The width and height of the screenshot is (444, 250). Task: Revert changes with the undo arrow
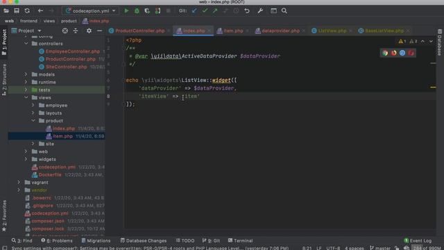tap(247, 11)
